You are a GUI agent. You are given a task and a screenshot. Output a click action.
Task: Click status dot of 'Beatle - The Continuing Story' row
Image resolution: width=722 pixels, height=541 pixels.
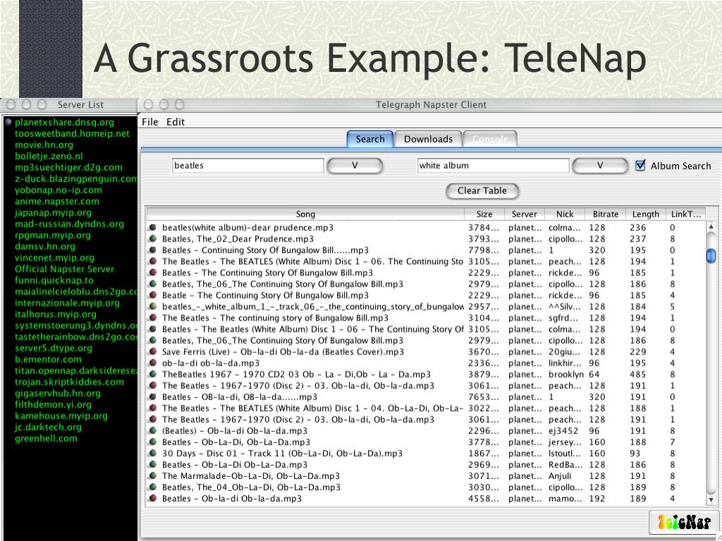pos(152,295)
